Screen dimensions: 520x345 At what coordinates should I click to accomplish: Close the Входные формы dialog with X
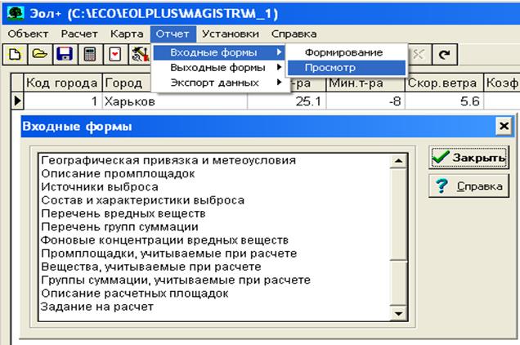[x=504, y=126]
